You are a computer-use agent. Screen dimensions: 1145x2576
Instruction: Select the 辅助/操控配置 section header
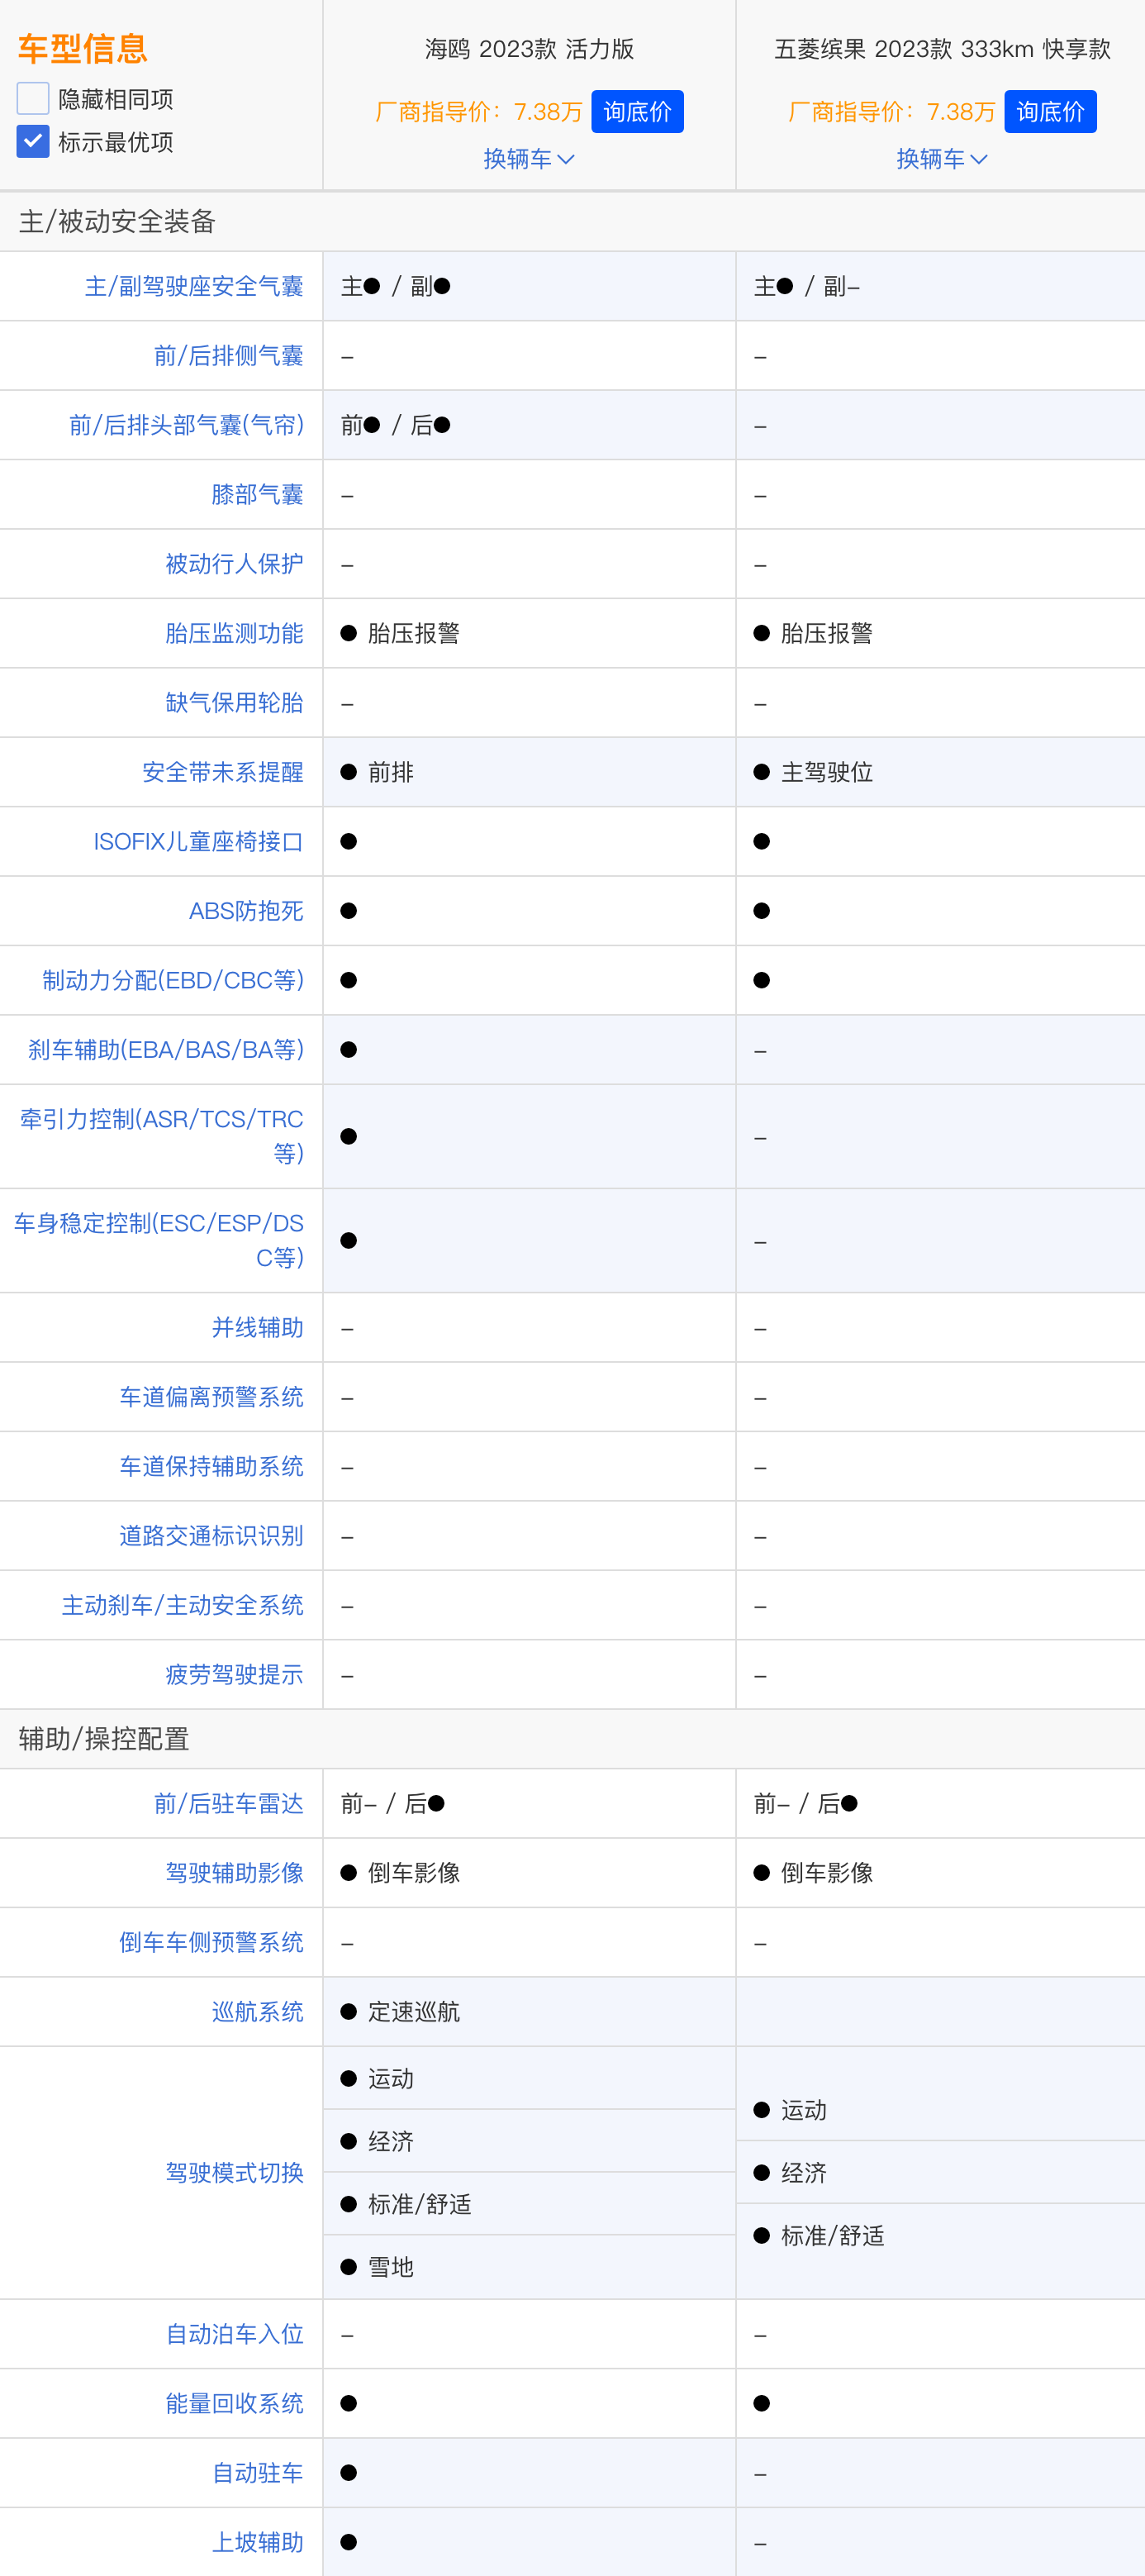click(x=104, y=1739)
